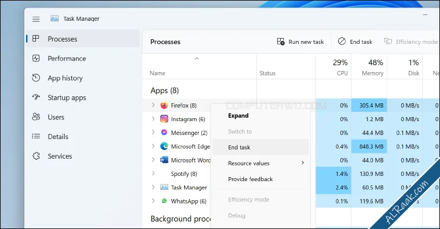Click the sort arrow above Name
440x229 pixels.
tap(197, 58)
